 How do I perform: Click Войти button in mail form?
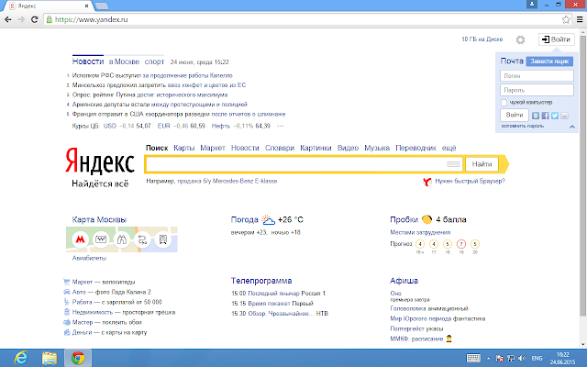tap(515, 115)
